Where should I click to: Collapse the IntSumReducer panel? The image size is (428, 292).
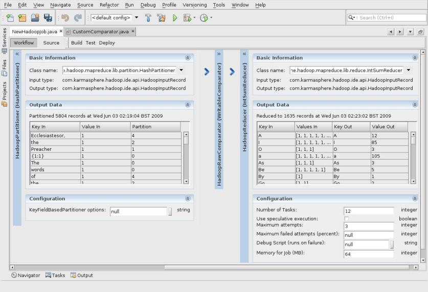click(x=244, y=54)
